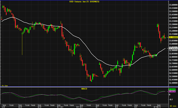
Task: Click the 4/28 date on time axis
Action: (4, 107)
